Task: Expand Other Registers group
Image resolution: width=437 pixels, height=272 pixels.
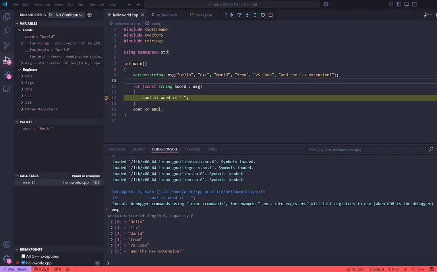Action: [22, 109]
